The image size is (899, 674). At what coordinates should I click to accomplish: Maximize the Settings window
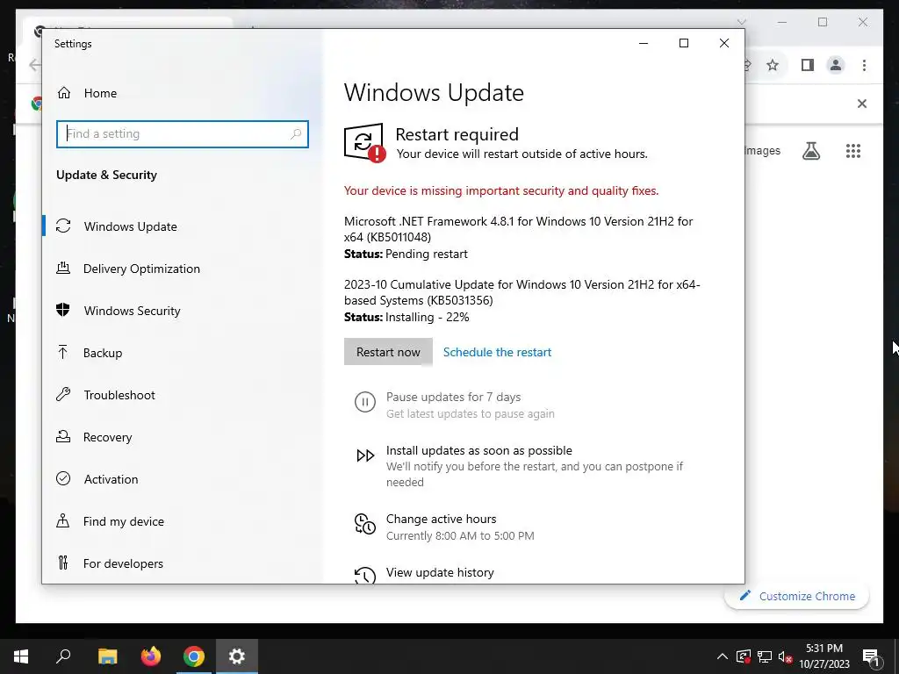683,43
